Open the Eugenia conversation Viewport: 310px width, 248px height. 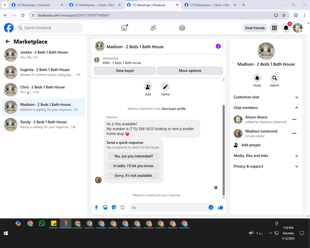coord(43,73)
